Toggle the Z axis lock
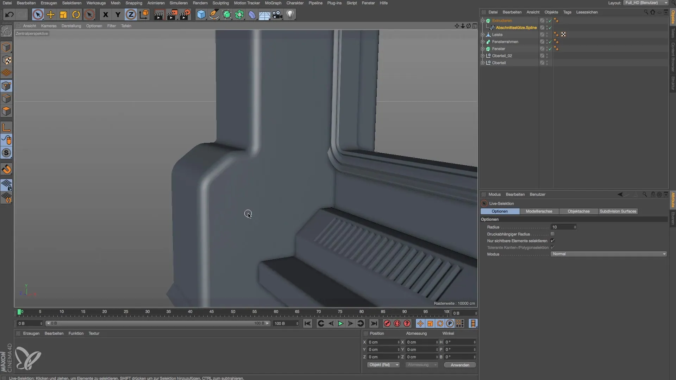The height and width of the screenshot is (380, 676). click(x=131, y=15)
